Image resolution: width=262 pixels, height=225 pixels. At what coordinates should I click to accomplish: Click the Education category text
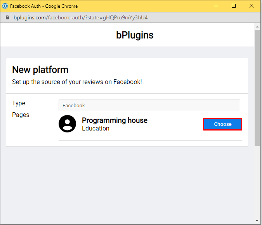[95, 129]
